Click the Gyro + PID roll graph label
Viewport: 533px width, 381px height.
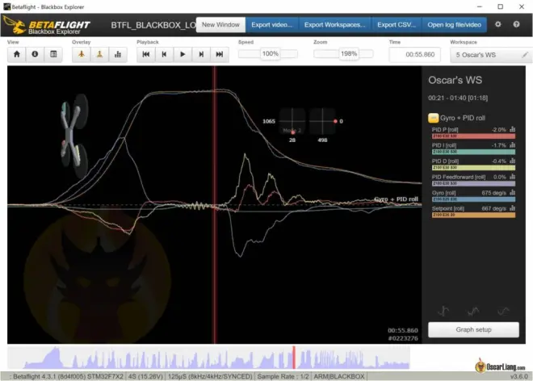coord(396,199)
